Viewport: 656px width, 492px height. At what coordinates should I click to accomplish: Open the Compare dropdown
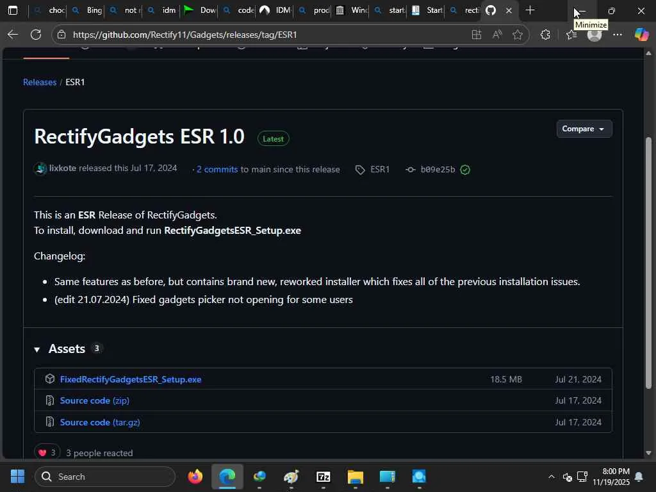584,129
